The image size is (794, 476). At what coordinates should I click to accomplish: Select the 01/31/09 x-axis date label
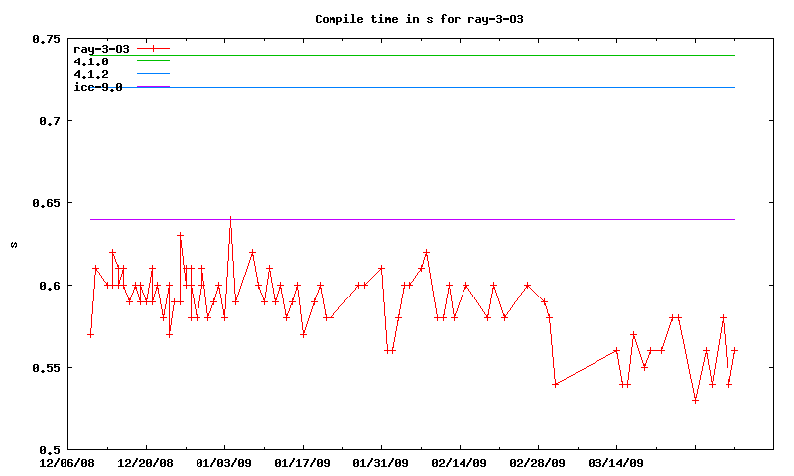381,463
